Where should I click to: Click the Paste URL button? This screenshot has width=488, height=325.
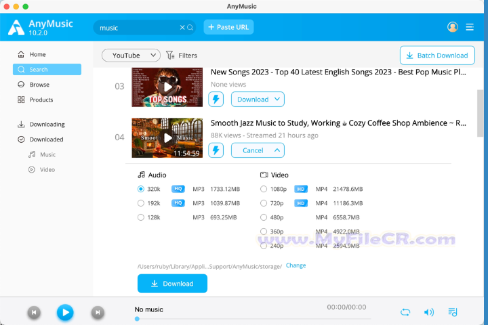coord(229,27)
